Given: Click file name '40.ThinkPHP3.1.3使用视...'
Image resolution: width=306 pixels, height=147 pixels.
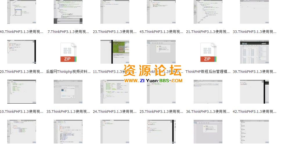Looking at the screenshot, I should pyautogui.click(x=22, y=32).
